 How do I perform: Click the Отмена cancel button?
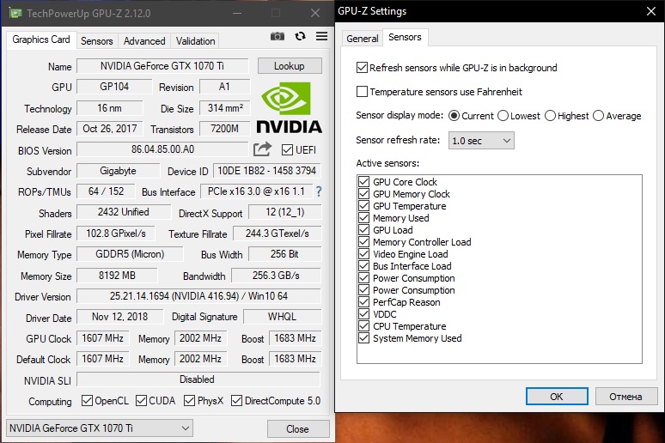[626, 397]
